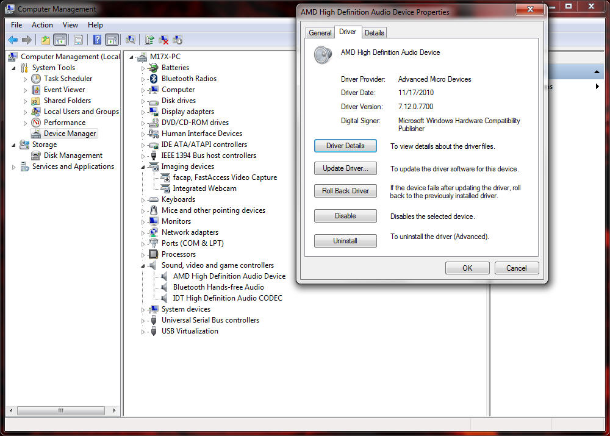The width and height of the screenshot is (610, 436).
Task: Click the Uninstall button in dialog
Action: pos(345,241)
